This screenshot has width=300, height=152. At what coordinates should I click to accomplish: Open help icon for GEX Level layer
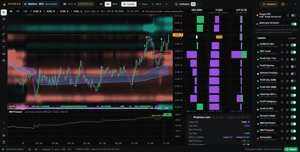pos(282,52)
